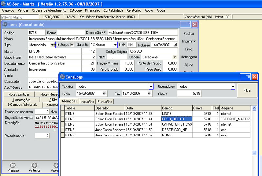Expand the Tabelas dropdown in ConsLogs

pyautogui.click(x=151, y=87)
